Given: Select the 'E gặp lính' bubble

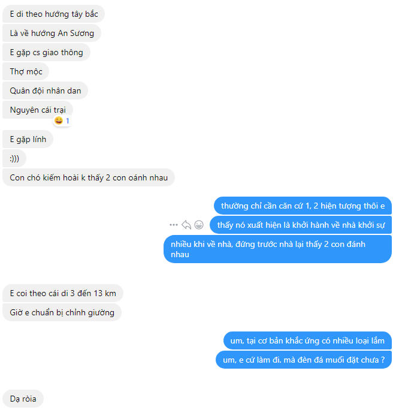Looking at the screenshot, I should (x=28, y=139).
